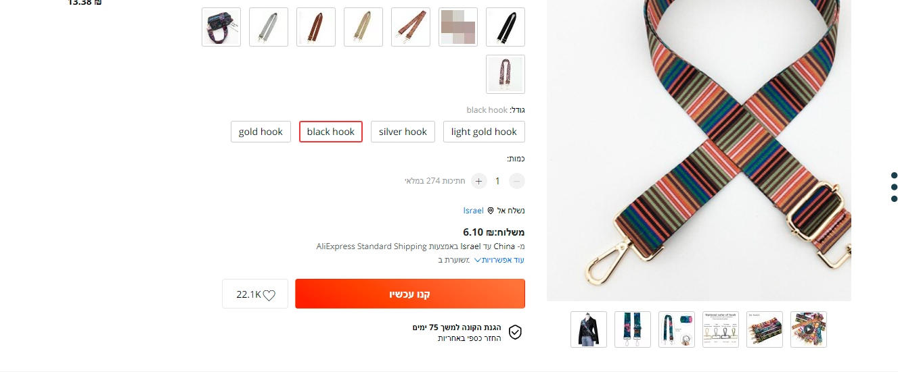Select the gold hook option
This screenshot has width=898, height=372.
coord(261,132)
